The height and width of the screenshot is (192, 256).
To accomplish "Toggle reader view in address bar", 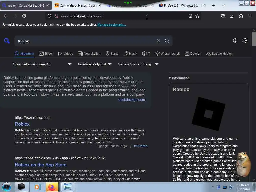I will (190, 16).
